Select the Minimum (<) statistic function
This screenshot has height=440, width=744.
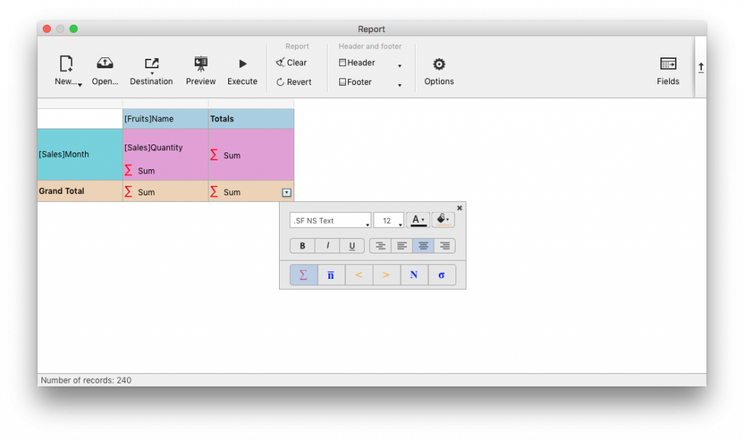click(358, 274)
